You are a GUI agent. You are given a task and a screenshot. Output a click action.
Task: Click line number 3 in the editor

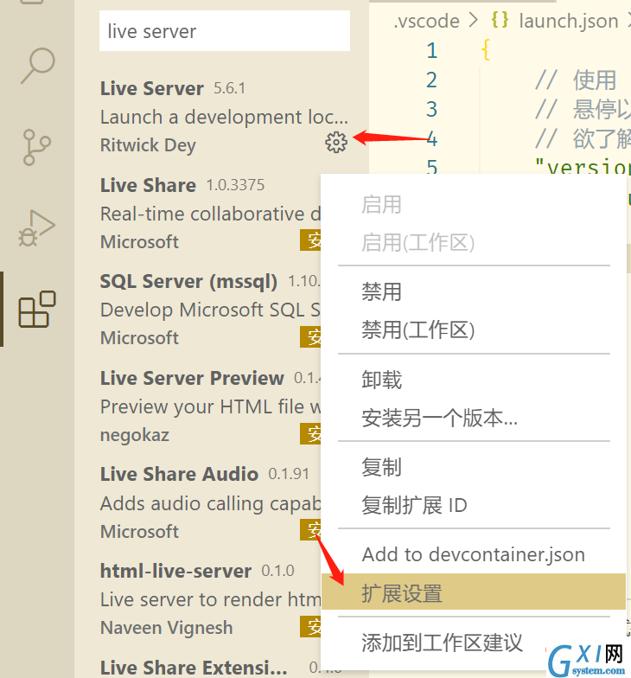432,109
